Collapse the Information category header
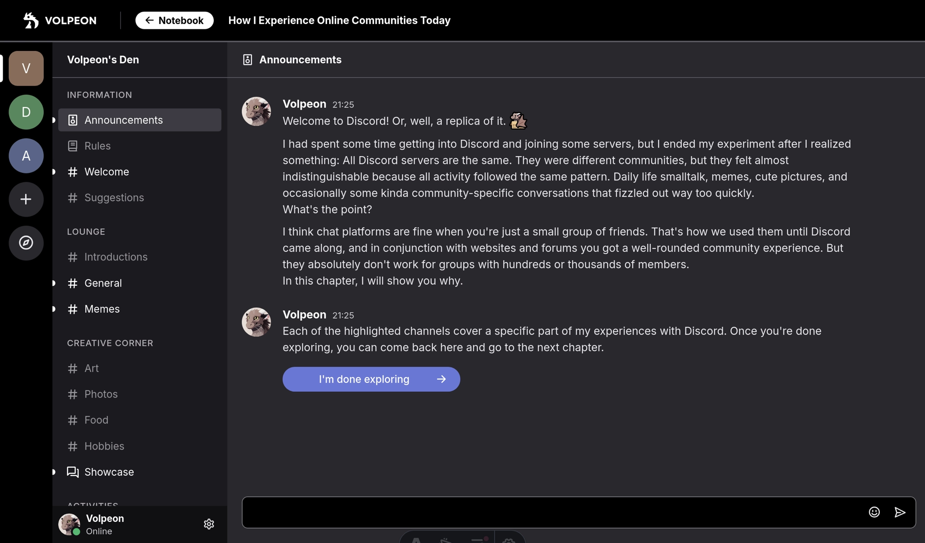 [99, 95]
